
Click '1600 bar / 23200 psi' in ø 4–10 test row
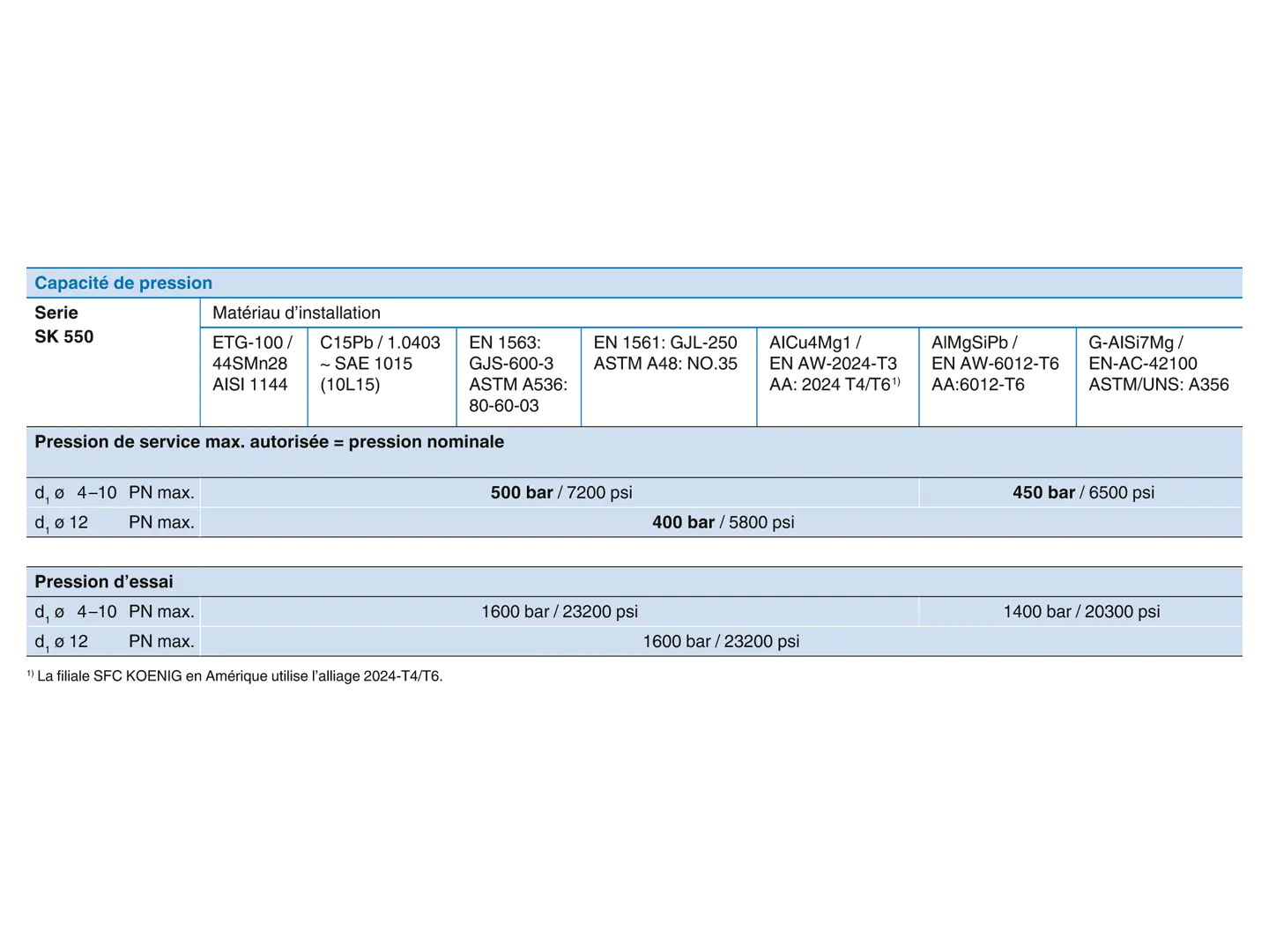coord(560,612)
